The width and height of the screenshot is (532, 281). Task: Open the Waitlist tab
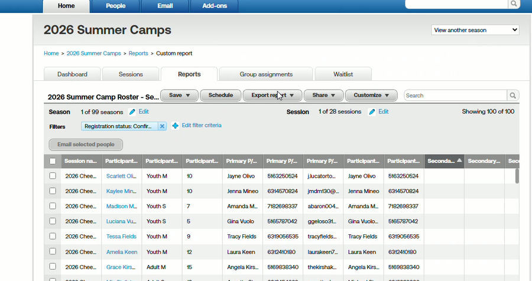(x=343, y=74)
